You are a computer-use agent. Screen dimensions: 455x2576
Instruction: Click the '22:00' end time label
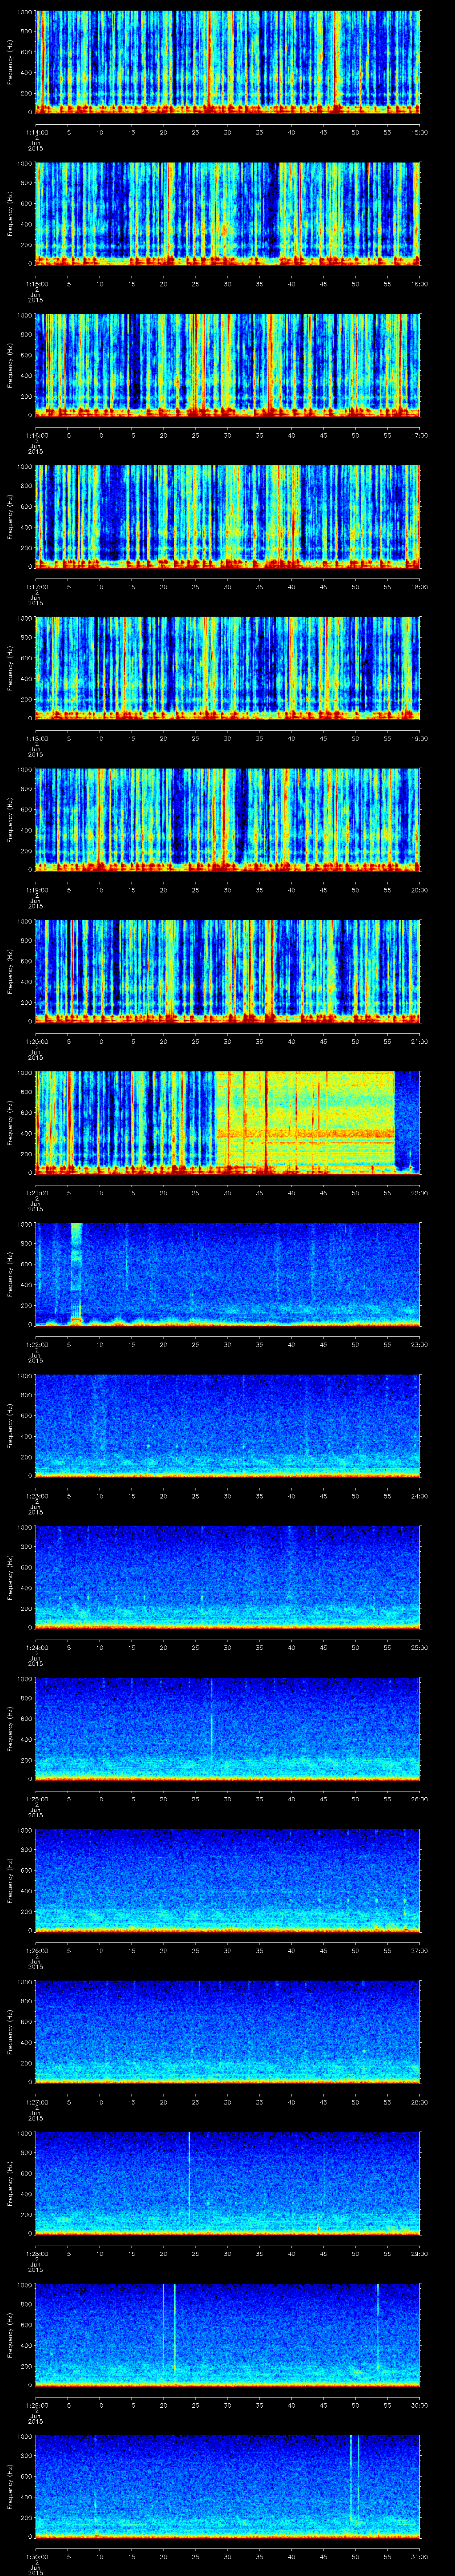click(x=419, y=1192)
